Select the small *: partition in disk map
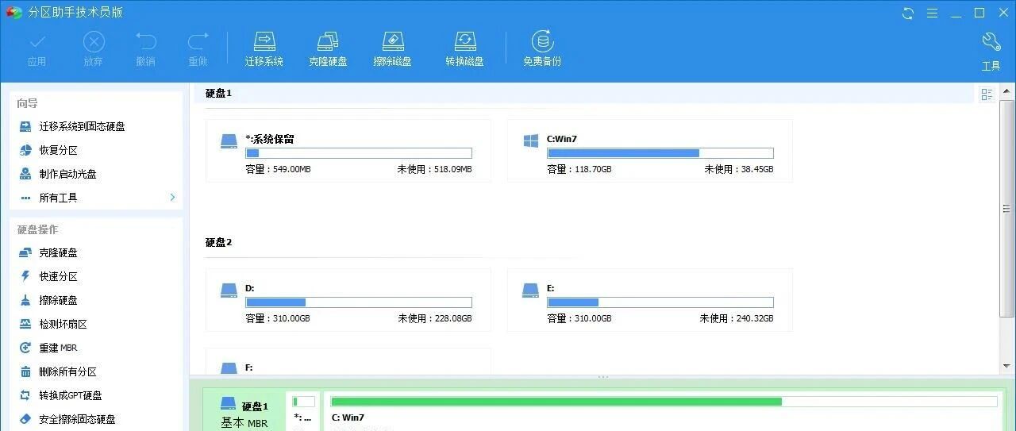 click(x=303, y=413)
